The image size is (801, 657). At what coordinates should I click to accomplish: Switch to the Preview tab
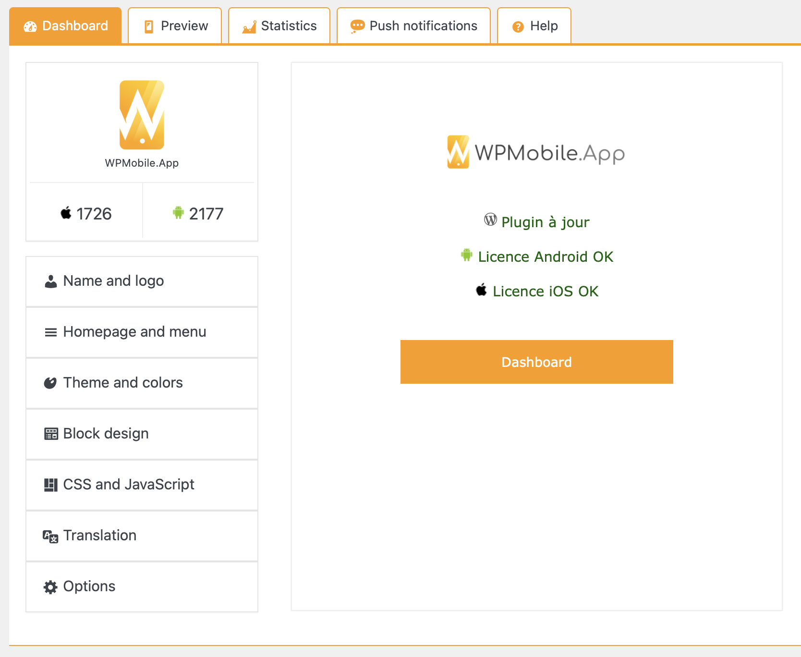(x=175, y=26)
